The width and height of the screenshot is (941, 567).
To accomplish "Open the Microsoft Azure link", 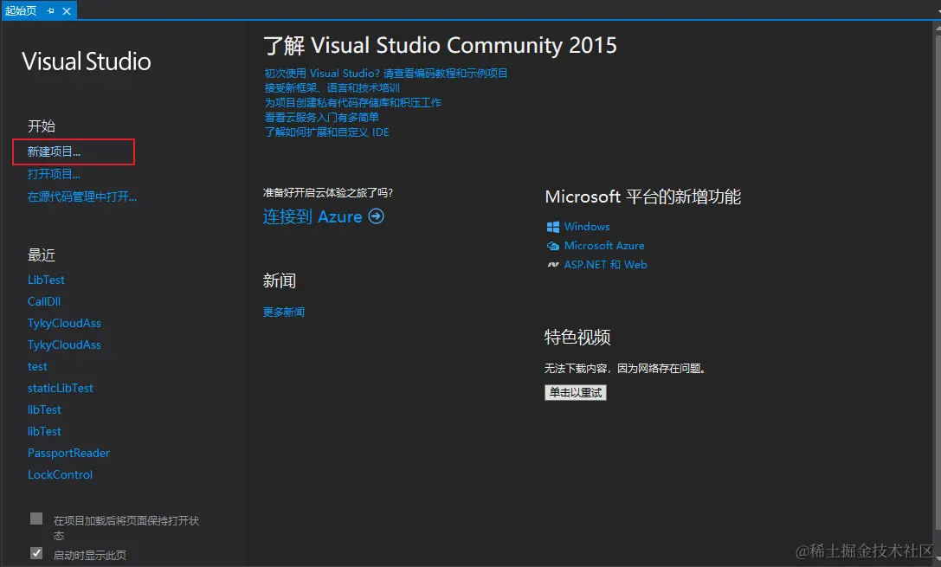I will (x=604, y=246).
